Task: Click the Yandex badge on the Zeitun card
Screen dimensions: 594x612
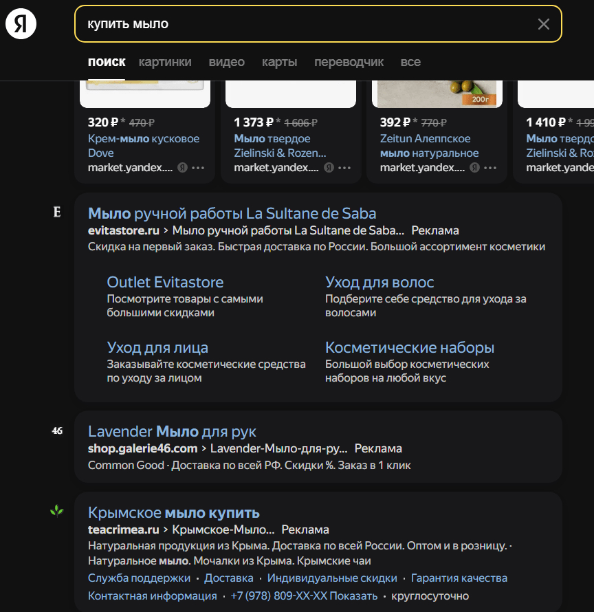Action: [474, 168]
